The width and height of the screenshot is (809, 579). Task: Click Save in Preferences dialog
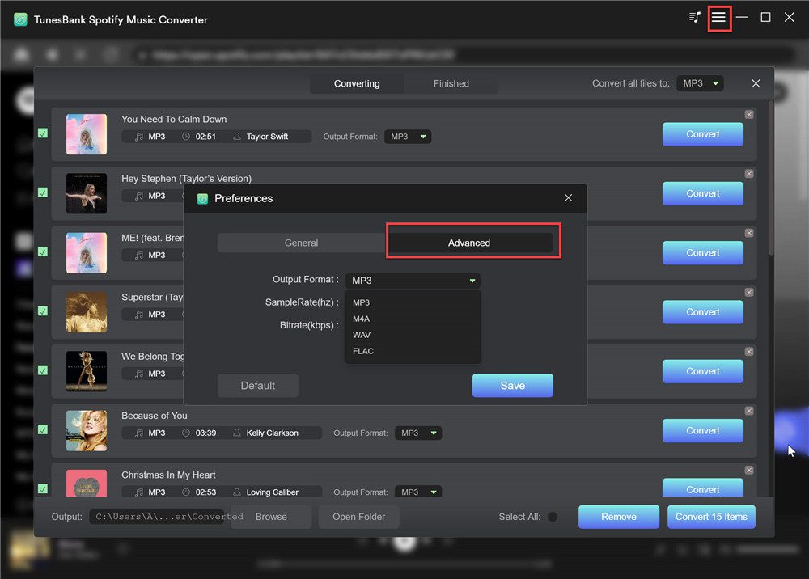coord(512,386)
